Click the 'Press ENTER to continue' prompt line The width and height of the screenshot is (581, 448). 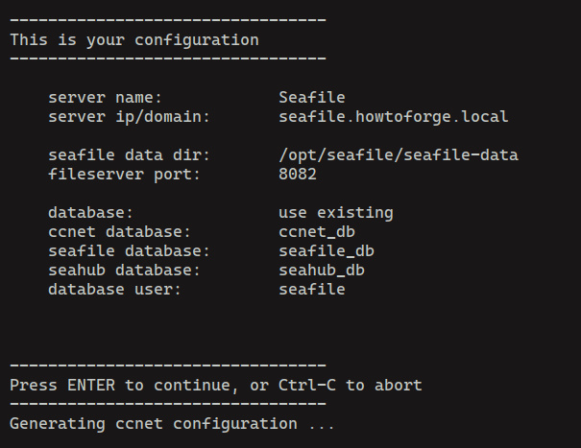tap(215, 386)
